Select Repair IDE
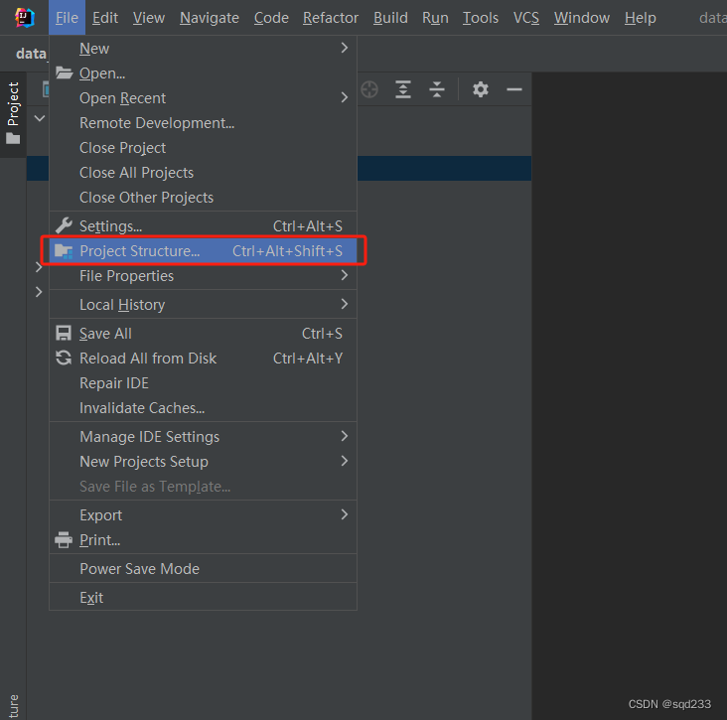The width and height of the screenshot is (727, 720). tap(203, 383)
